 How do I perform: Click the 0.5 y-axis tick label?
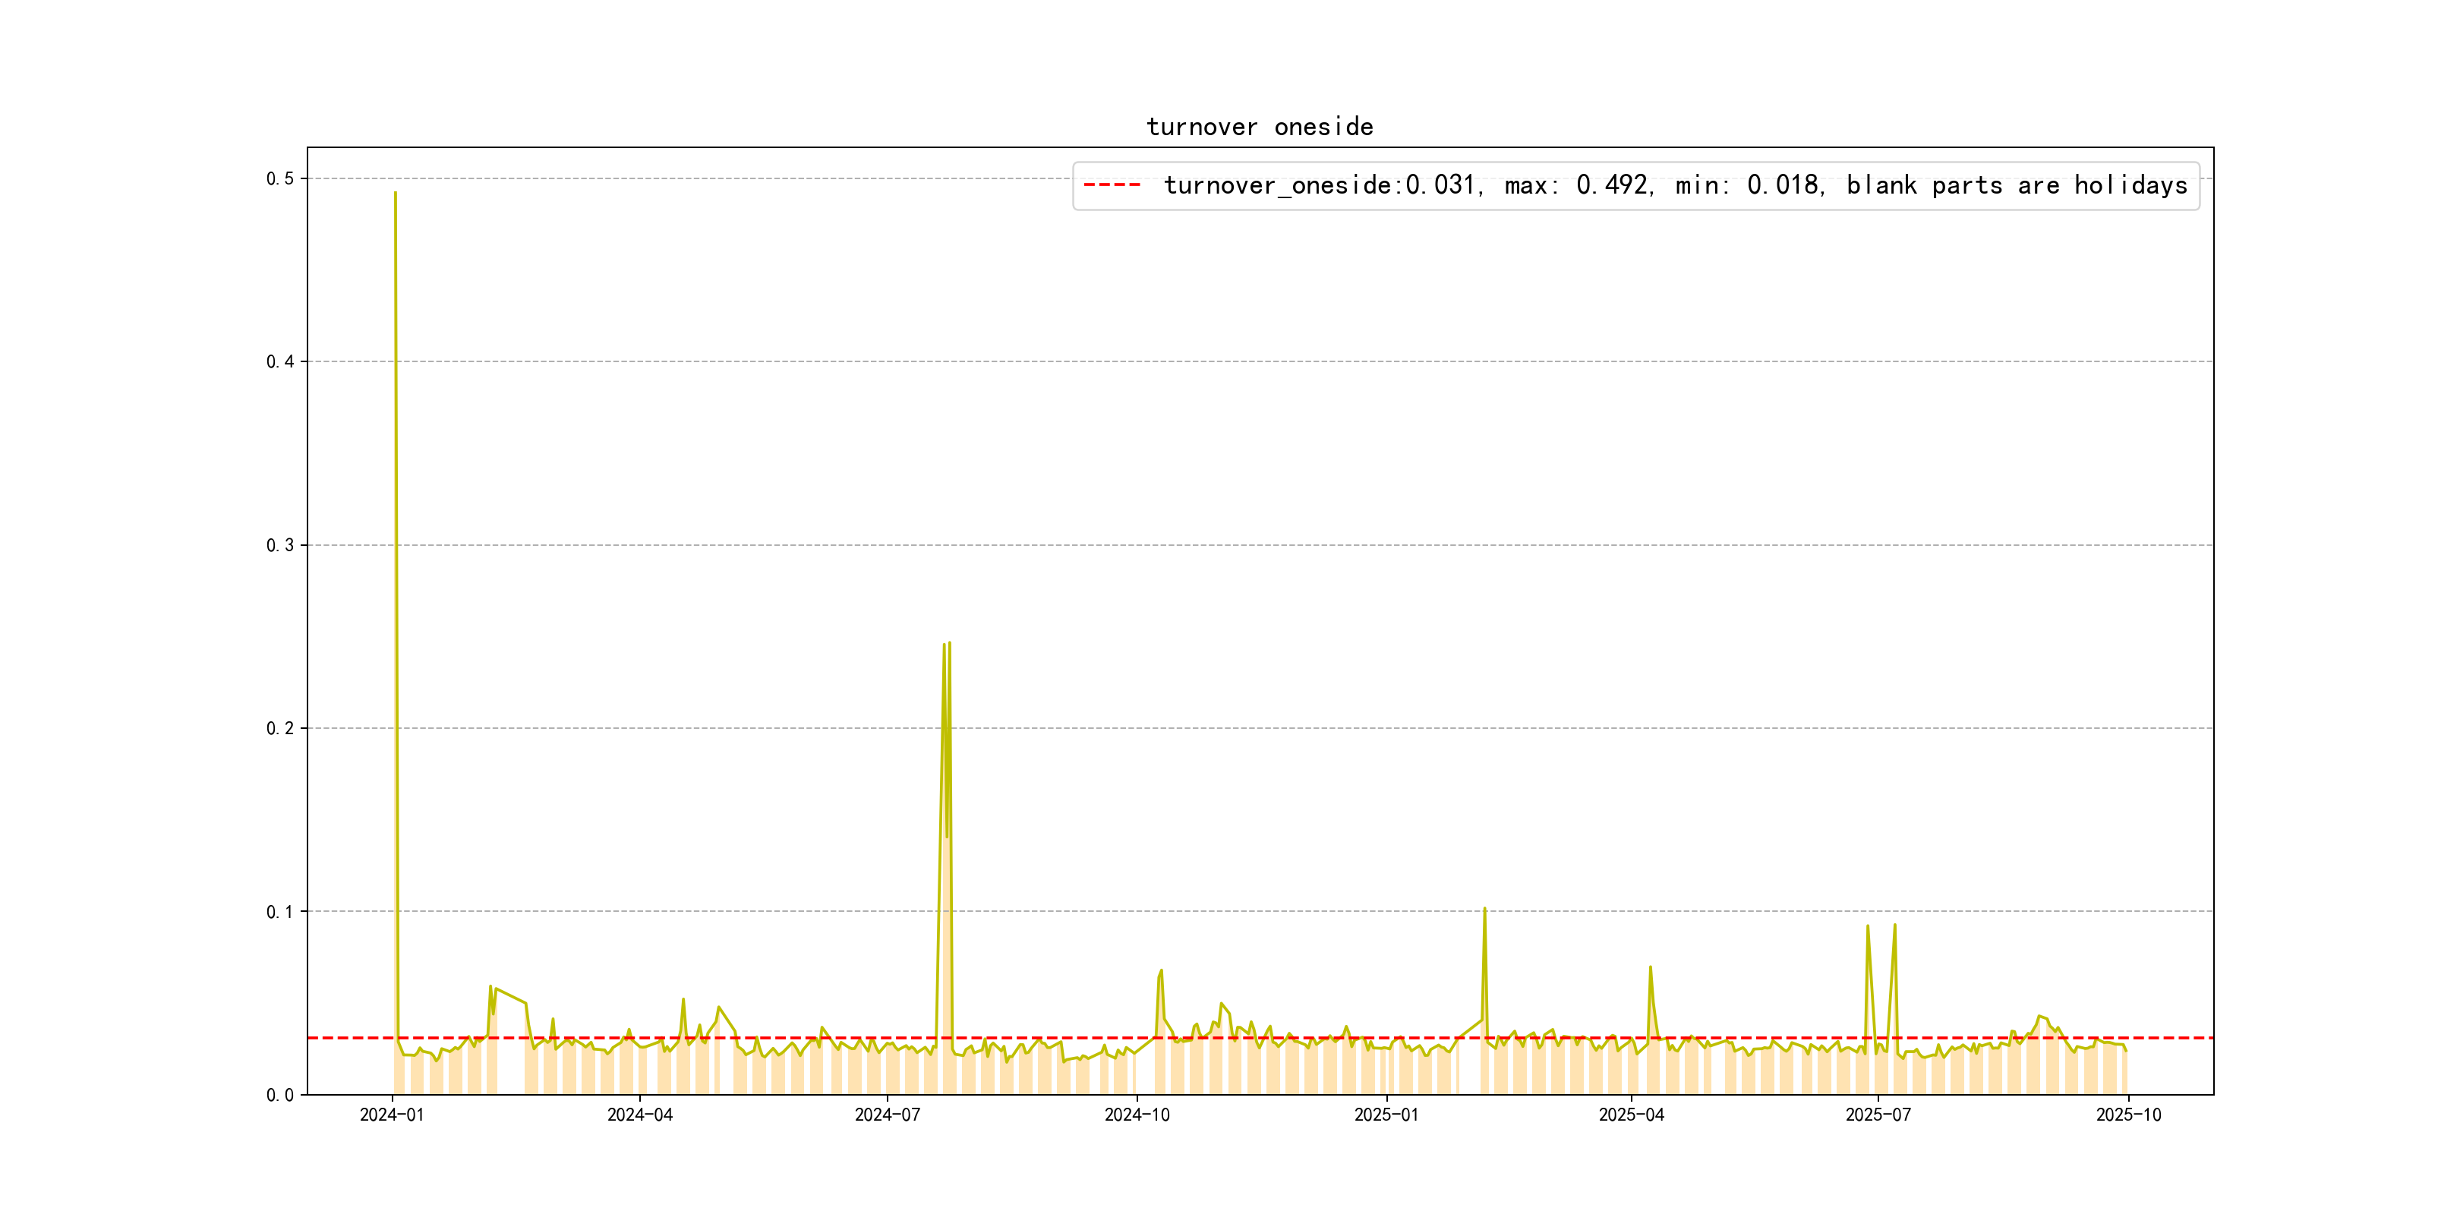coord(280,178)
